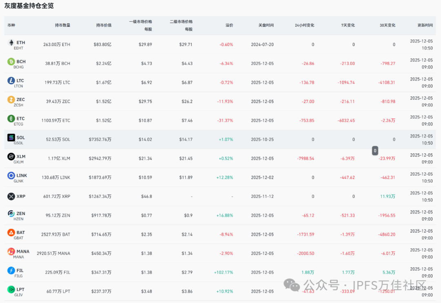The height and width of the screenshot is (303, 441).
Task: Click the +16.88% premium for ZEN
Action: pyautogui.click(x=225, y=215)
